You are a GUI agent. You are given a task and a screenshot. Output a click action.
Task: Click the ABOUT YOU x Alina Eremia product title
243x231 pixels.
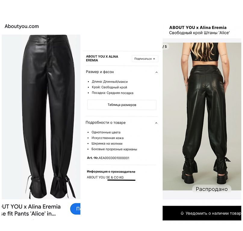click(x=198, y=28)
